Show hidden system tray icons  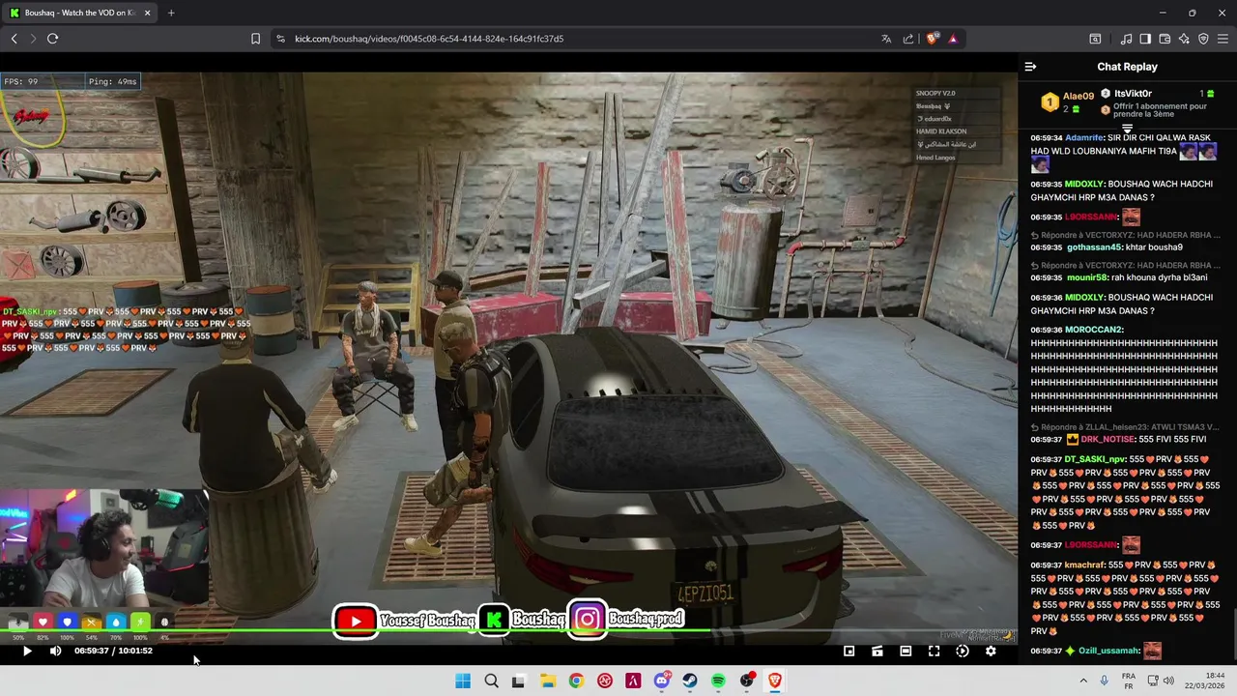click(1082, 681)
